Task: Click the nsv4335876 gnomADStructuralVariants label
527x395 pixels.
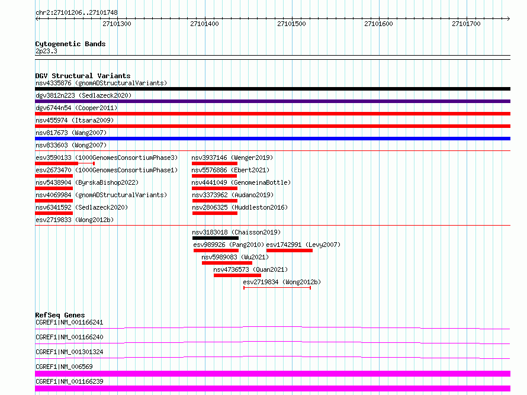Action: click(x=101, y=83)
